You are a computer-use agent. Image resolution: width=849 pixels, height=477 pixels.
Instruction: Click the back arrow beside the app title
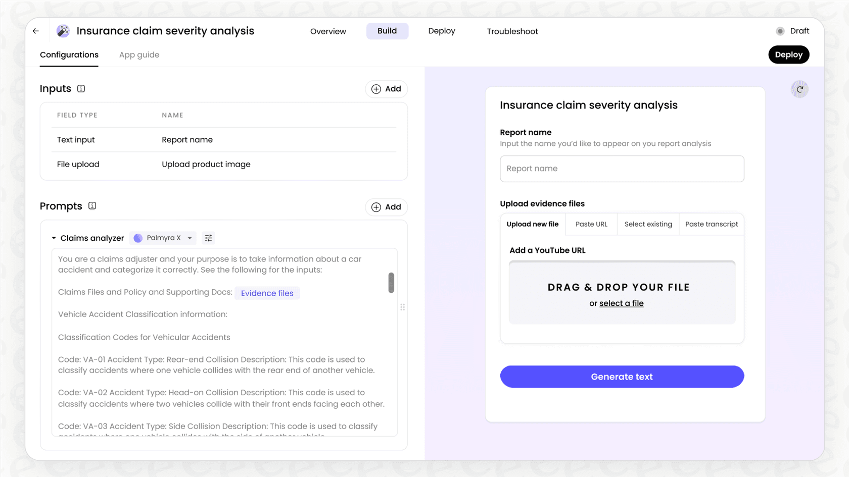pyautogui.click(x=35, y=31)
